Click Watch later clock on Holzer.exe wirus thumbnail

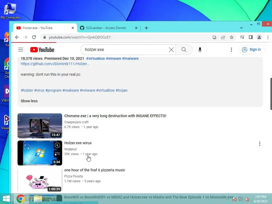pyautogui.click(x=57, y=145)
